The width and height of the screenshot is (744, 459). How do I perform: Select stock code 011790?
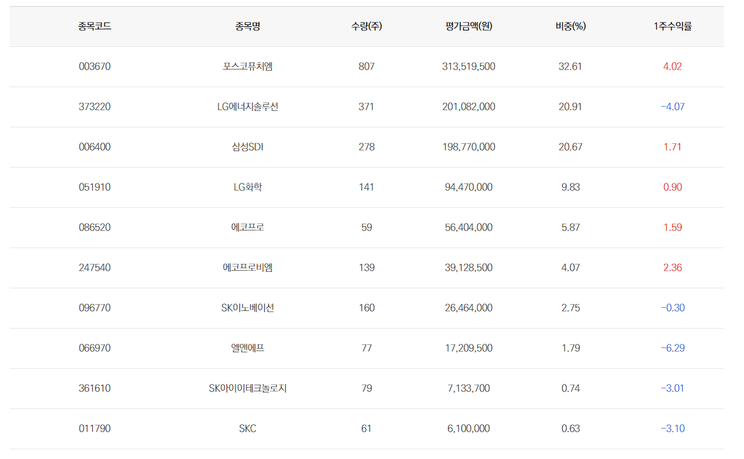click(95, 429)
